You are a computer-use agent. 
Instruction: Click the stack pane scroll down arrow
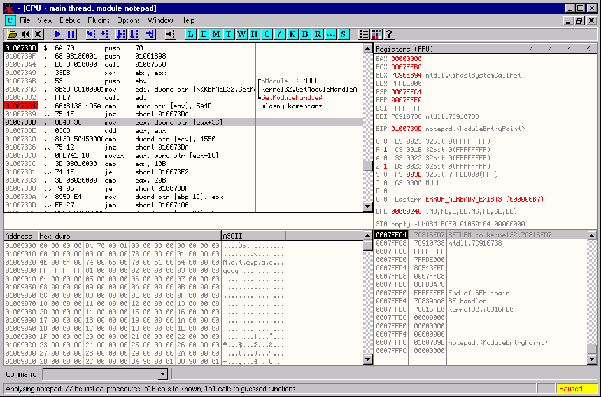click(x=592, y=359)
